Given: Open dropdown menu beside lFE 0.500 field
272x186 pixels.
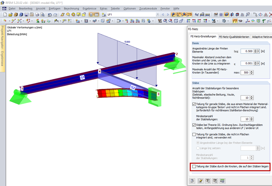Looking at the screenshot, I should tap(258, 51).
